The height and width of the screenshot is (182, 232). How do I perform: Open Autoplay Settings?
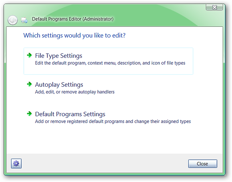[x=59, y=85]
